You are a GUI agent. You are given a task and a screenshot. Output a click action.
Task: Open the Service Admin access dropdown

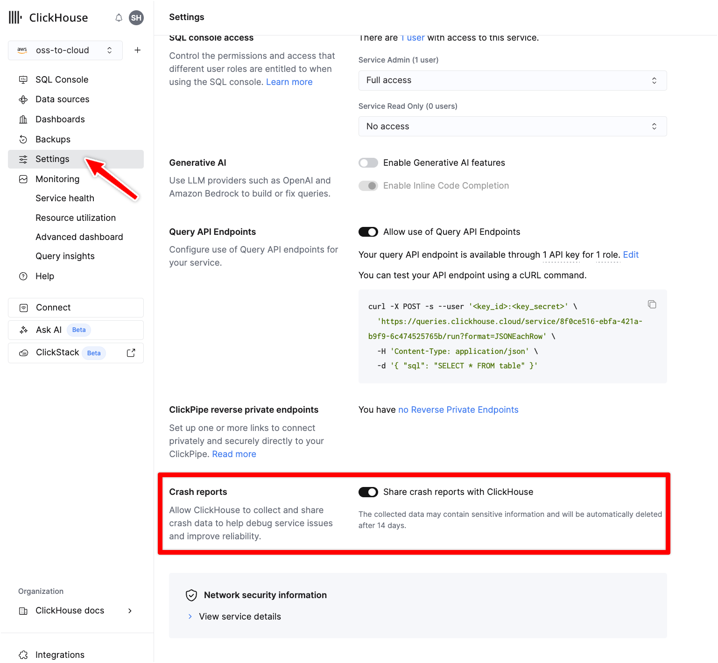(x=512, y=80)
